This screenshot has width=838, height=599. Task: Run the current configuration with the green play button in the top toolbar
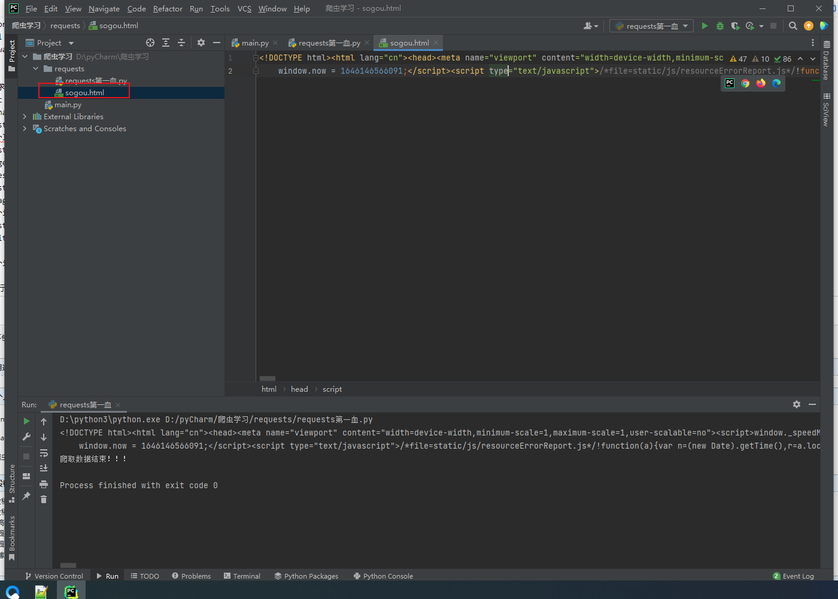click(x=705, y=26)
